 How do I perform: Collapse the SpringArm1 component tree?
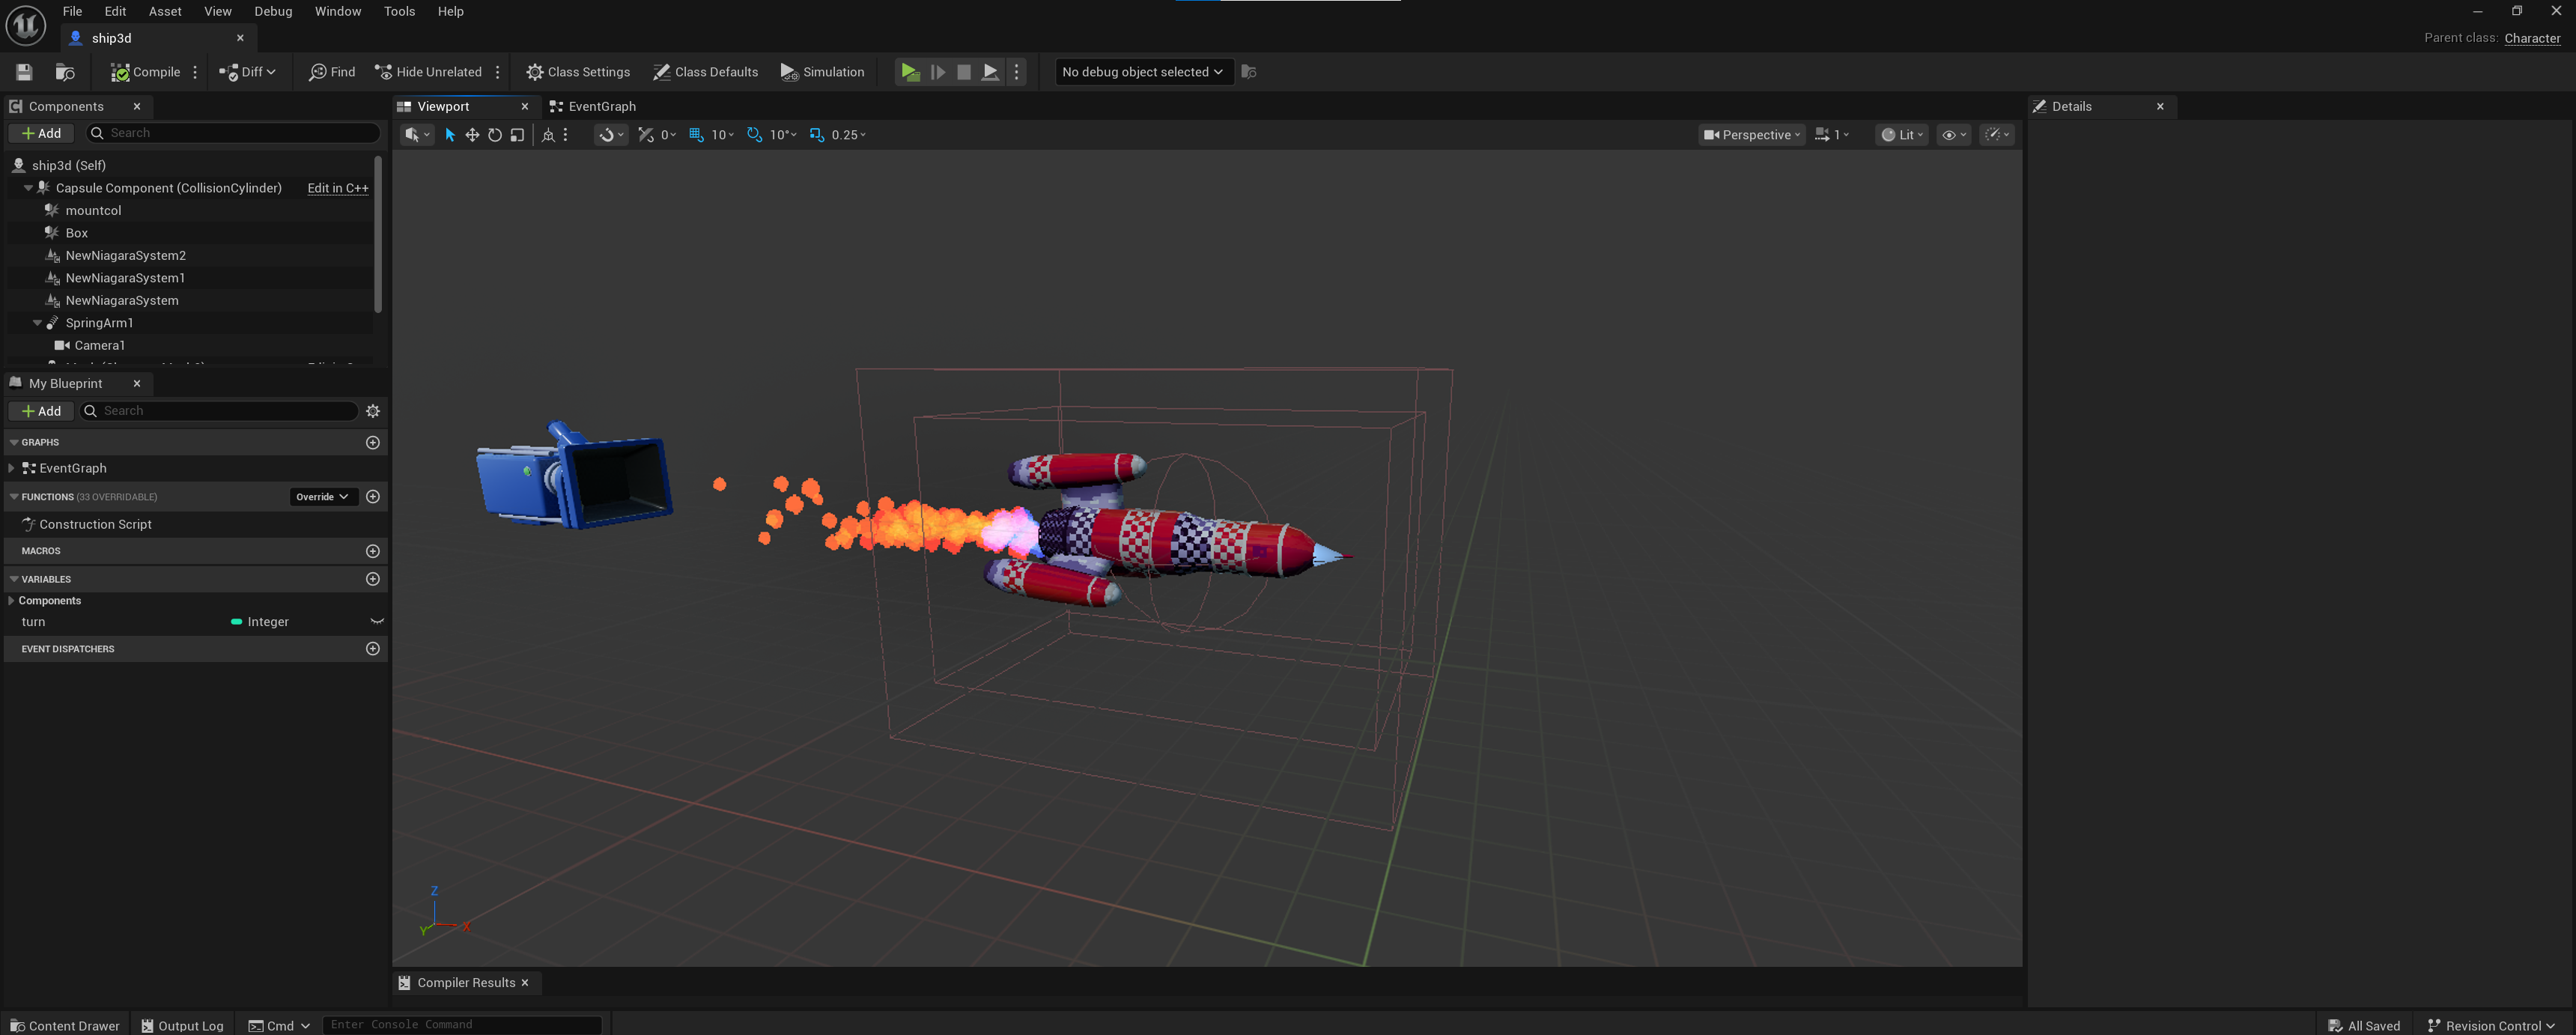pos(37,323)
